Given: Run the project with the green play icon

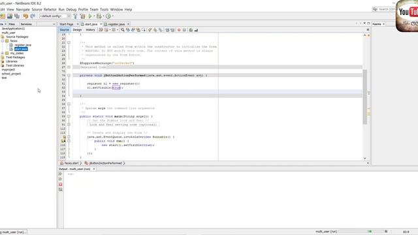Looking at the screenshot, I should [x=90, y=16].
